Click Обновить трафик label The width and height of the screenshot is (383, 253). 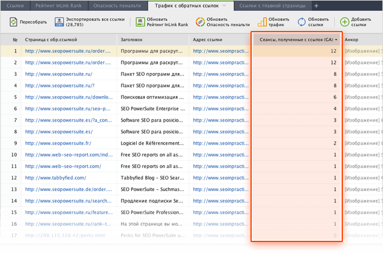click(278, 22)
